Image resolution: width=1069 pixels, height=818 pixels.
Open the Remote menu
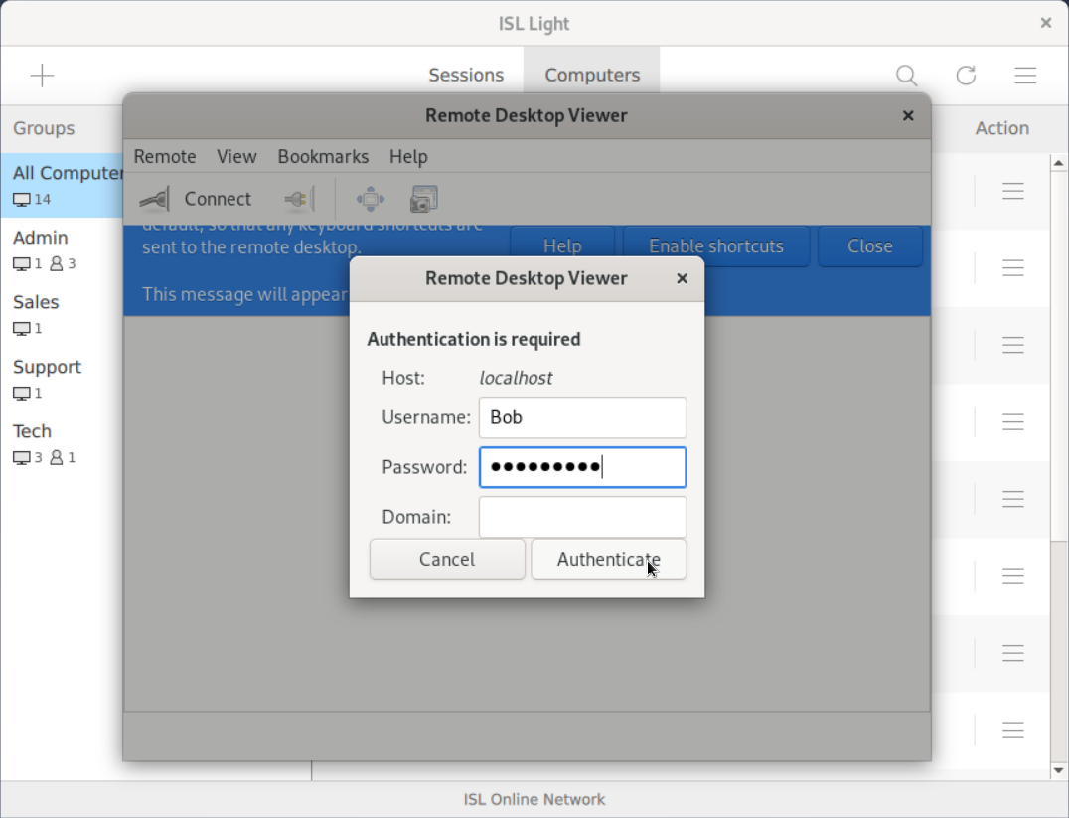point(164,156)
